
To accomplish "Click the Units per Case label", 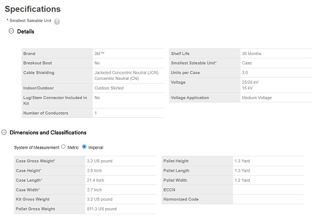I will [185, 73].
